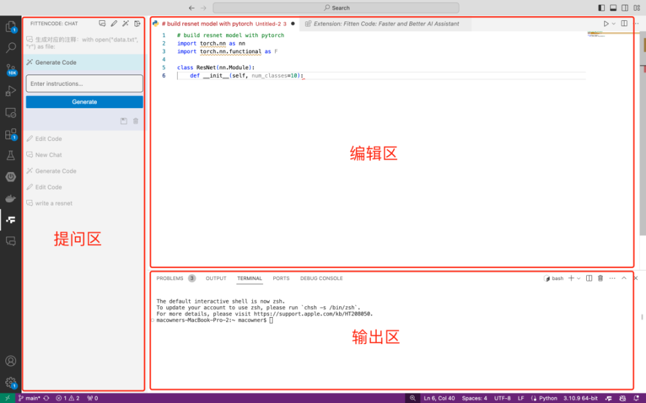Open the DEBUG CONSOLE panel tab
The height and width of the screenshot is (403, 646).
[x=322, y=278]
